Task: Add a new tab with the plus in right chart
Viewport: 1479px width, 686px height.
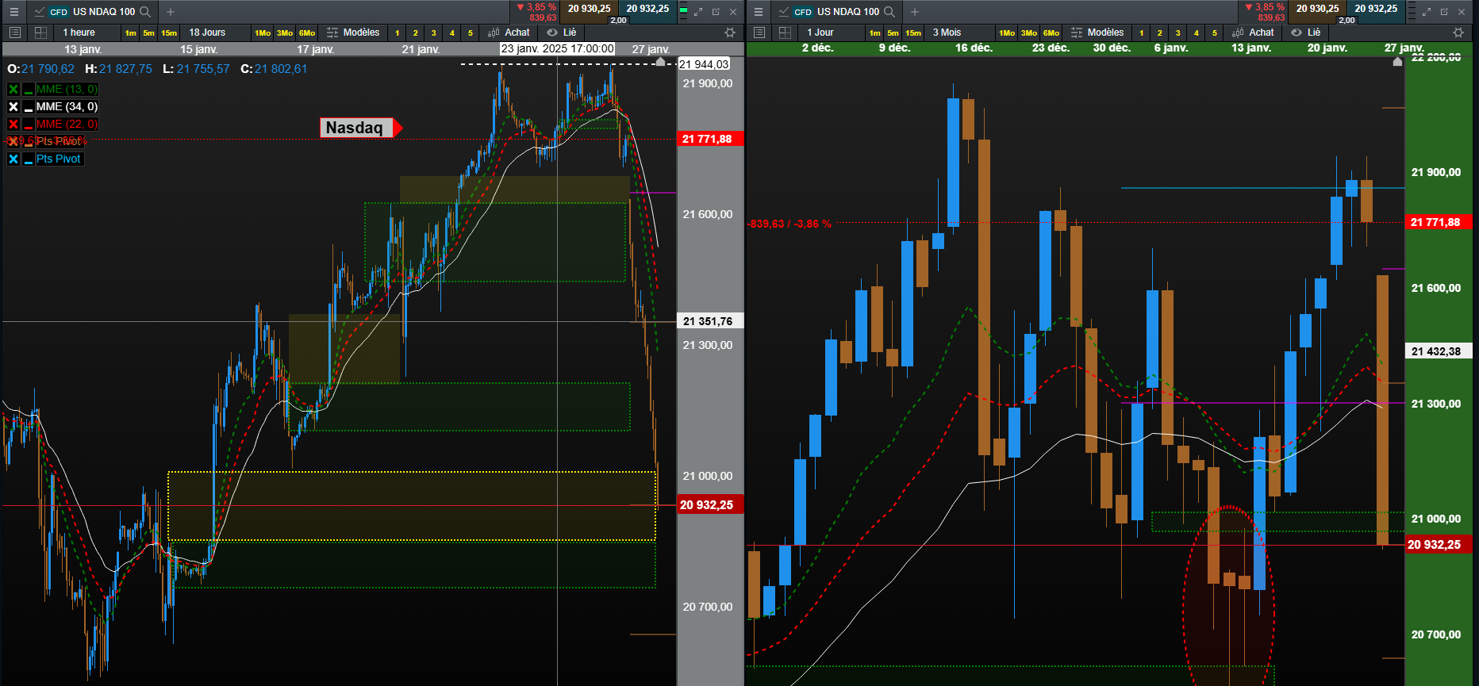Action: (915, 12)
